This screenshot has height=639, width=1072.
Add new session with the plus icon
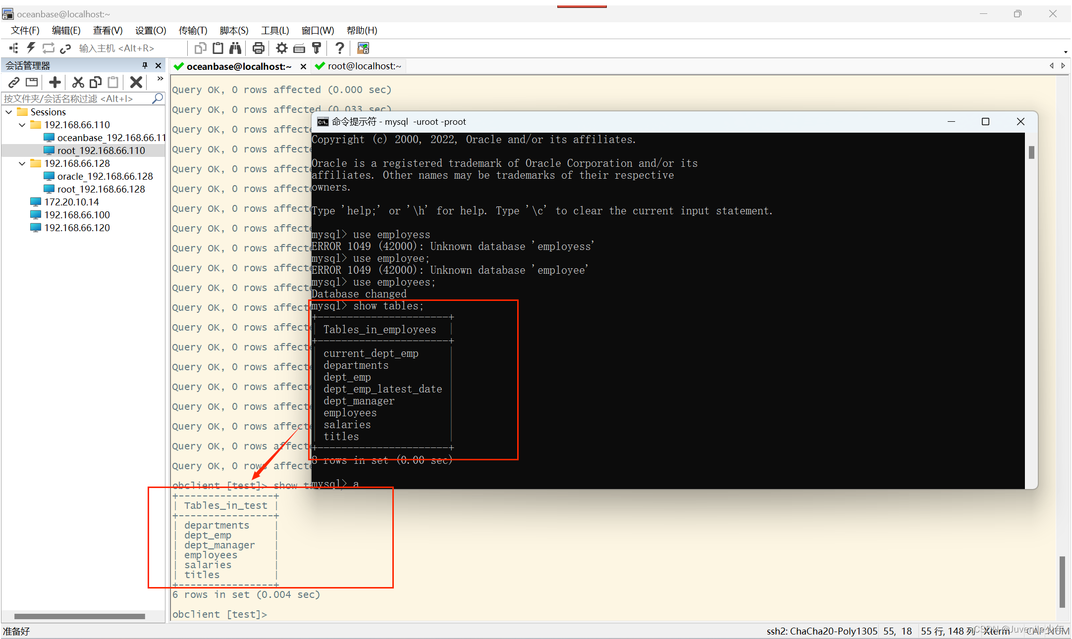[x=55, y=82]
